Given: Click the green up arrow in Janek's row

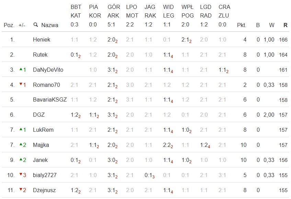Looking at the screenshot, I should click(x=21, y=160).
